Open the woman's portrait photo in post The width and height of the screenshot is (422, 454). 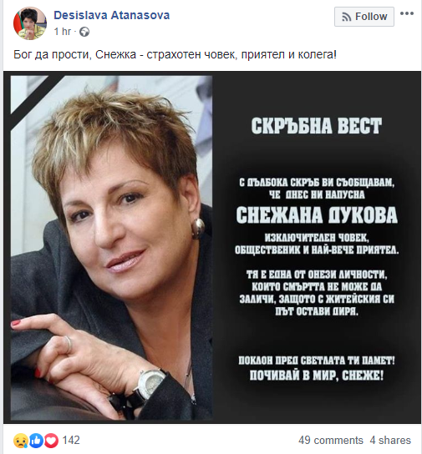[x=112, y=248]
